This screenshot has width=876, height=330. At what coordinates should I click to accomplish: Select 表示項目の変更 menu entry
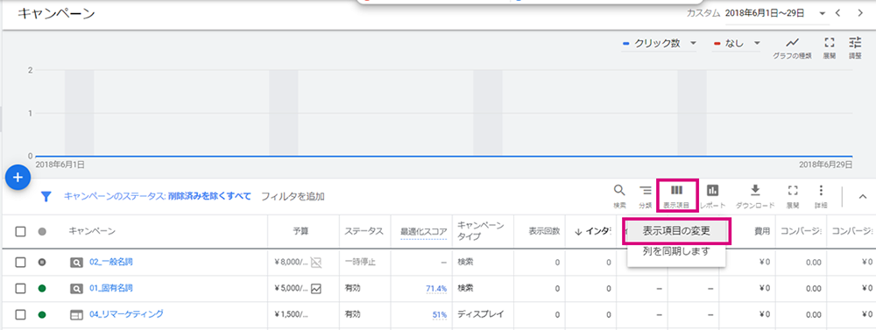click(676, 230)
